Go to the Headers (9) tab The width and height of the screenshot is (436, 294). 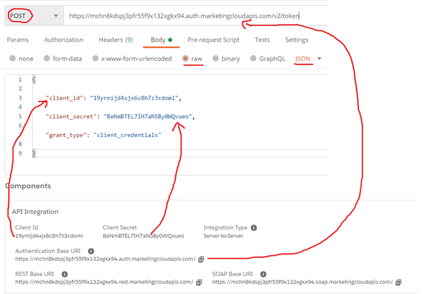116,40
